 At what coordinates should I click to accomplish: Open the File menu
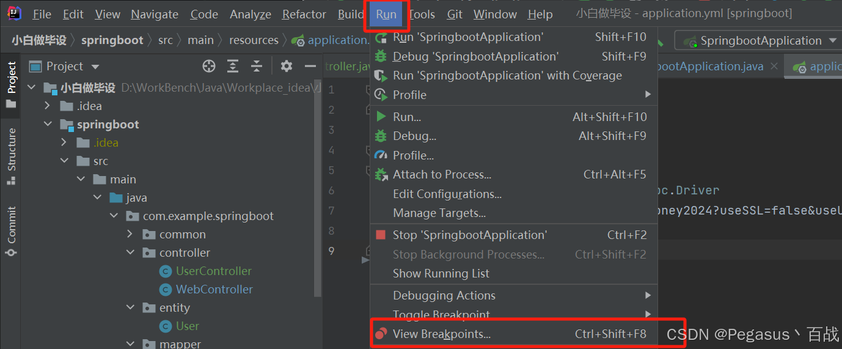click(42, 15)
